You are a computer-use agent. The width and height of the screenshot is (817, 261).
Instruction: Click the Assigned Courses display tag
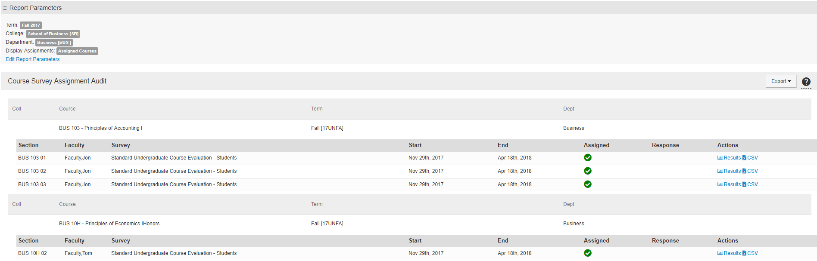tap(77, 51)
